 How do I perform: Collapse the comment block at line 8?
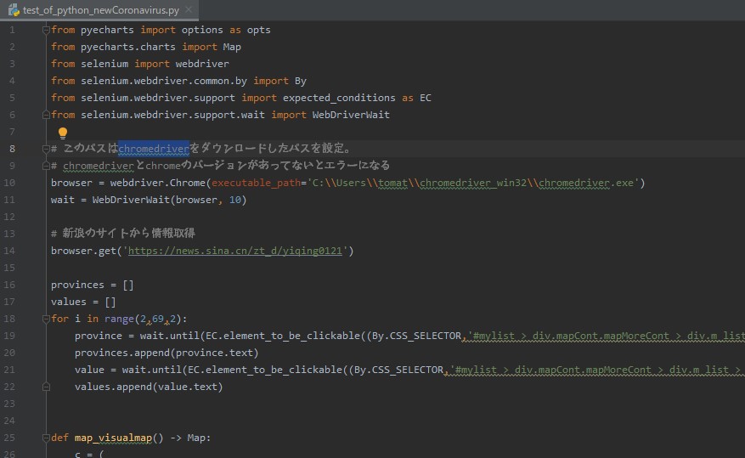pyautogui.click(x=46, y=149)
